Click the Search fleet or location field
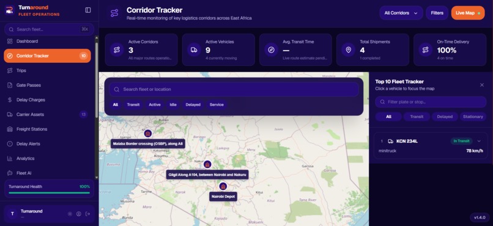This screenshot has width=493, height=226. [234, 89]
